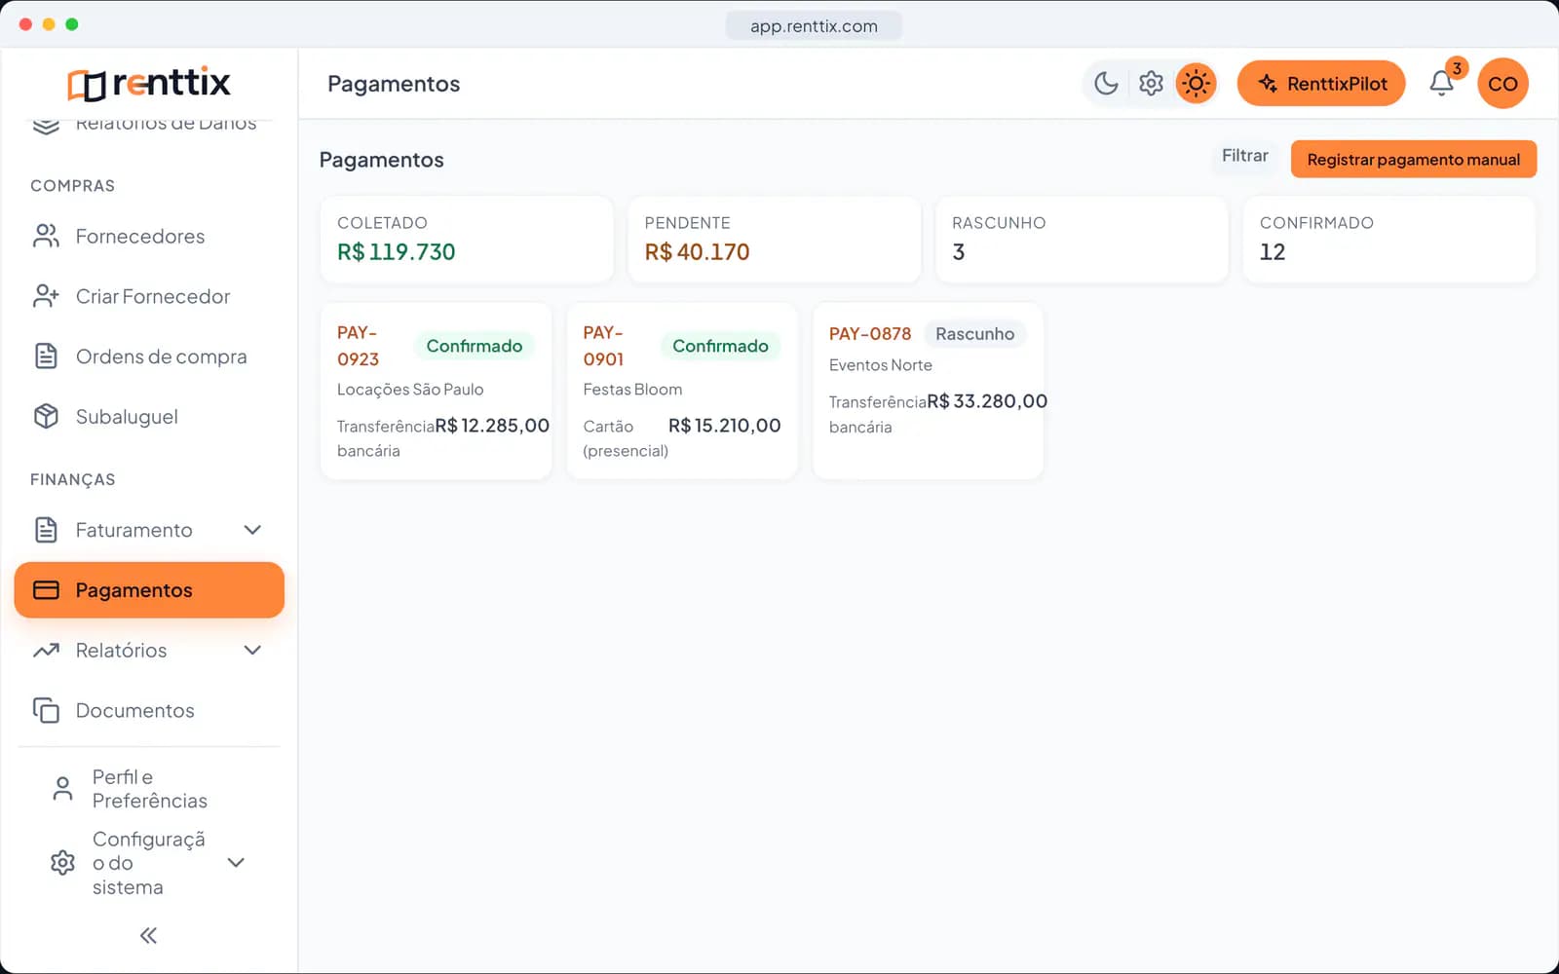Open Perfil e Preferências
1559x974 pixels.
pyautogui.click(x=149, y=789)
